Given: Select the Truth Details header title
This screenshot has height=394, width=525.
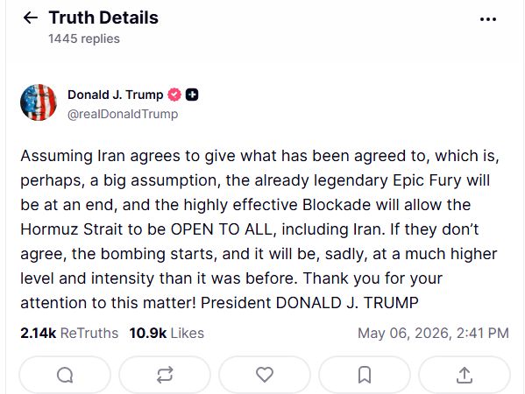Looking at the screenshot, I should pyautogui.click(x=103, y=18).
